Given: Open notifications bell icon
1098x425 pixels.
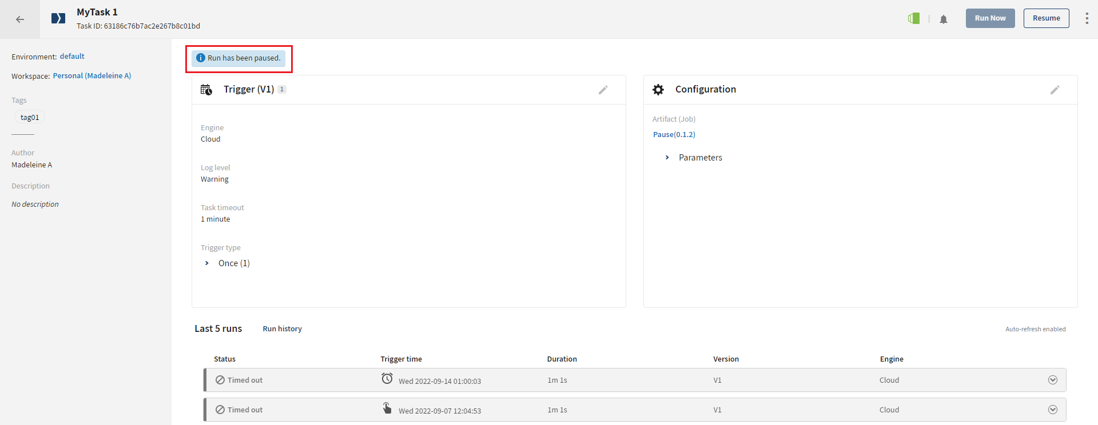Looking at the screenshot, I should click(x=944, y=19).
